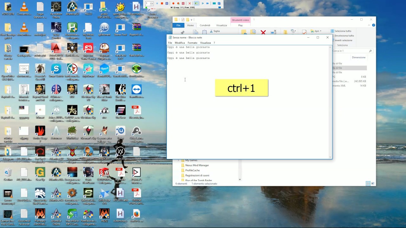The width and height of the screenshot is (406, 228).
Task: Click the Notepad text editing area
Action: coord(248,101)
